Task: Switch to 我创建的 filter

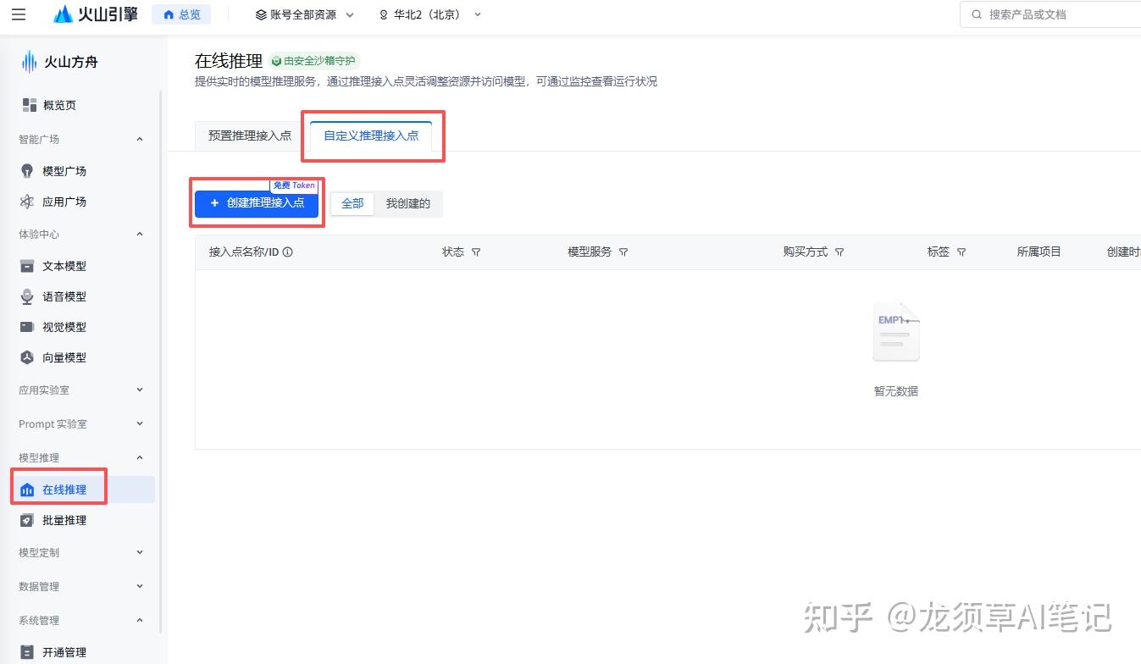Action: (408, 203)
